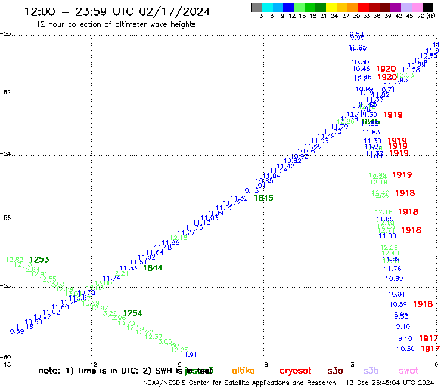Click the purple swatch in the color scale
The image size is (441, 388).
pos(396,7)
